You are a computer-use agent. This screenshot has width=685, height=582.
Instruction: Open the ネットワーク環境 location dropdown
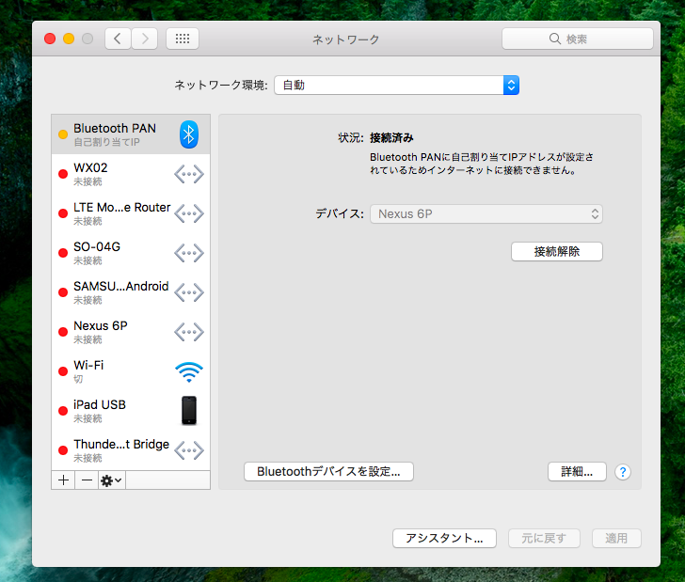coord(396,85)
